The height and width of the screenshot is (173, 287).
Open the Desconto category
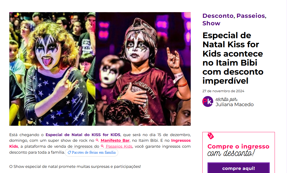click(218, 16)
